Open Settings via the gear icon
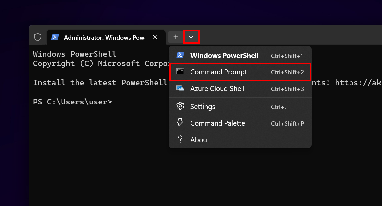The image size is (382, 206). click(x=180, y=106)
